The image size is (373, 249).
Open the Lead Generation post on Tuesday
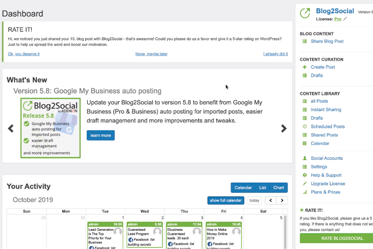point(100,235)
